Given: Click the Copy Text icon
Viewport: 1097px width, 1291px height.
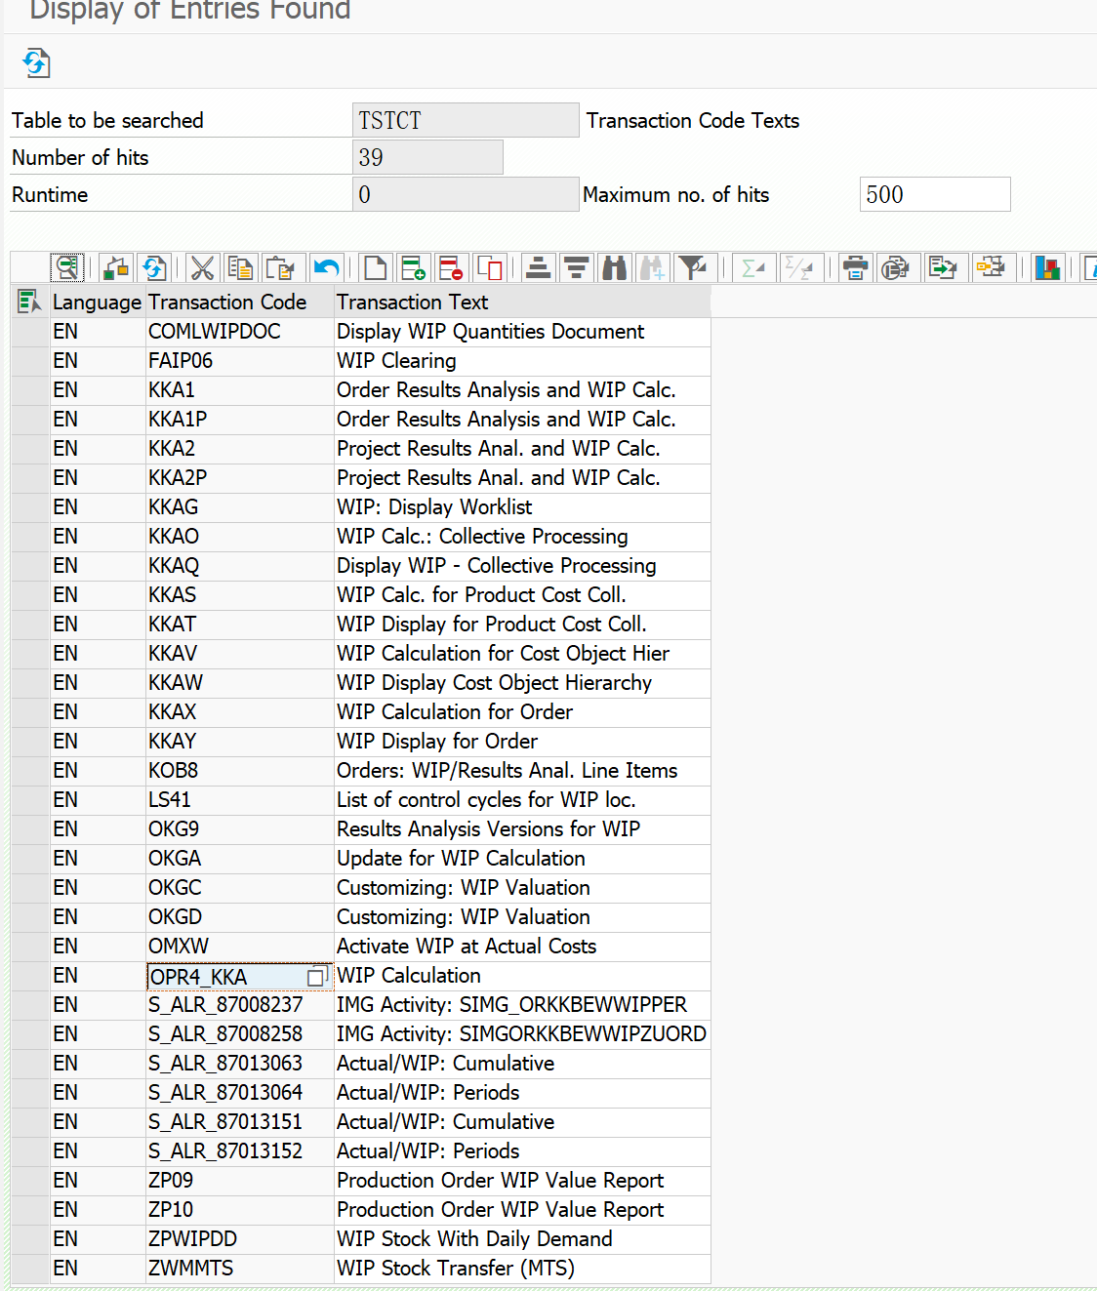Looking at the screenshot, I should click(240, 267).
